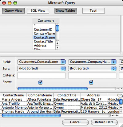Click query grid scroll left arrow
Viewport: 123px width, 127px height.
118,89
